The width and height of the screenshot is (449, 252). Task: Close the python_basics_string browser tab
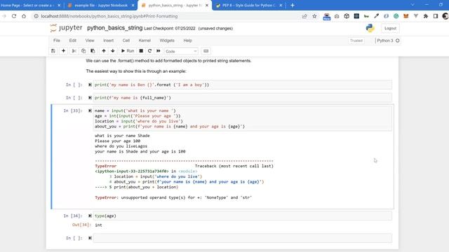pos(207,6)
